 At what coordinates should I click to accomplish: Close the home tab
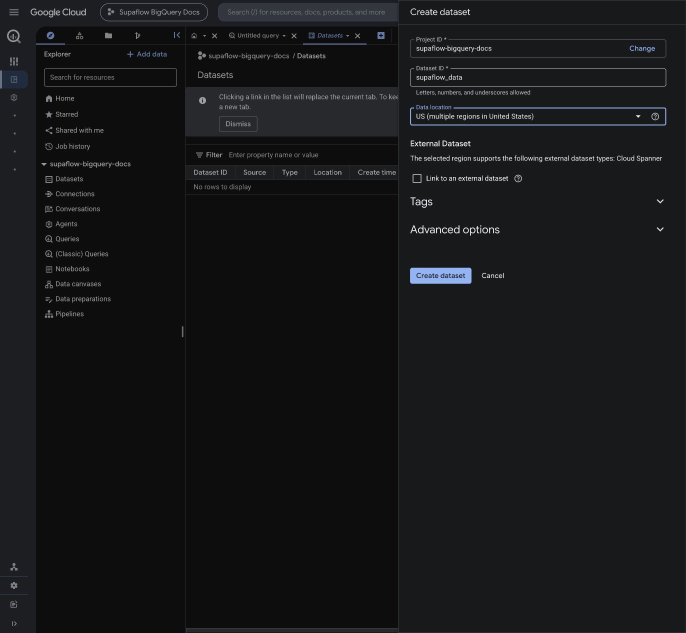click(x=214, y=36)
